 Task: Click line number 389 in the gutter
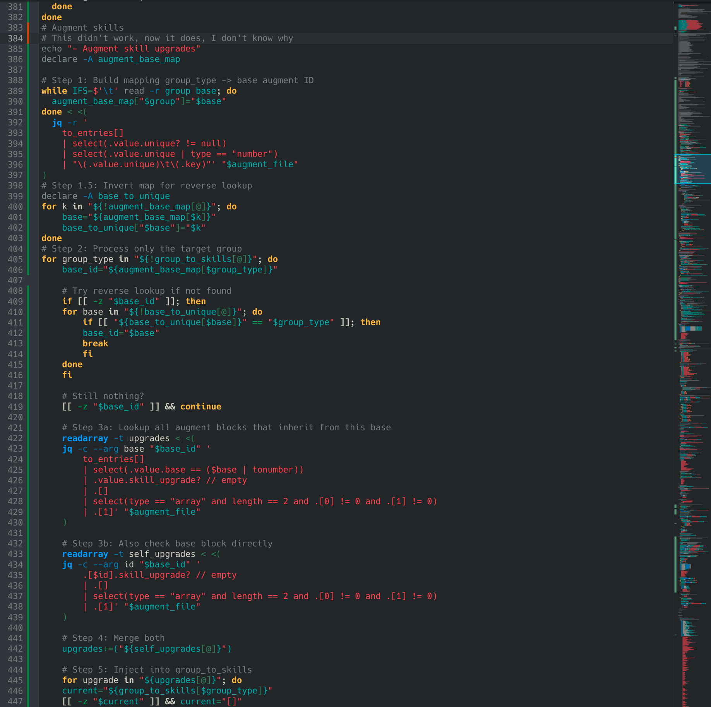tap(15, 91)
